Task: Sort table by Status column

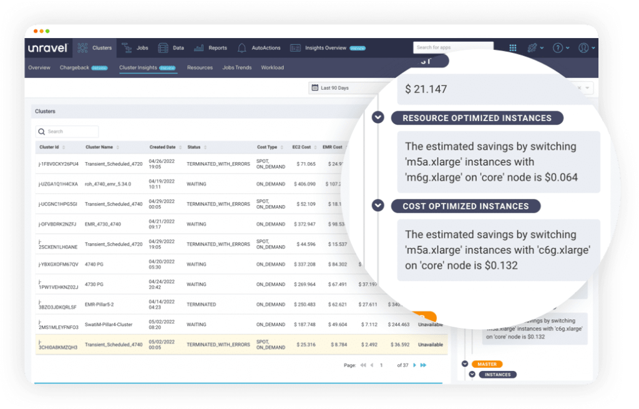Action: pyautogui.click(x=197, y=147)
